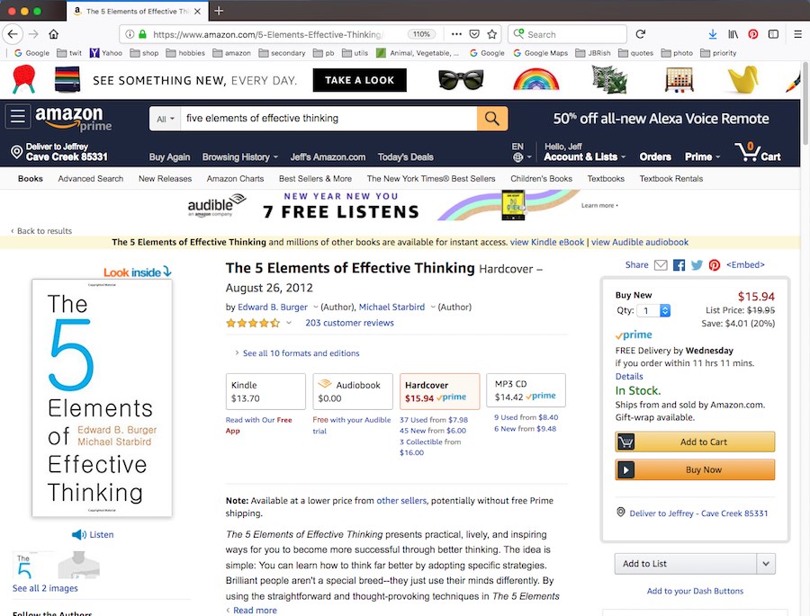Share via the email envelope icon
Viewport: 810px width, 616px height.
(x=661, y=265)
